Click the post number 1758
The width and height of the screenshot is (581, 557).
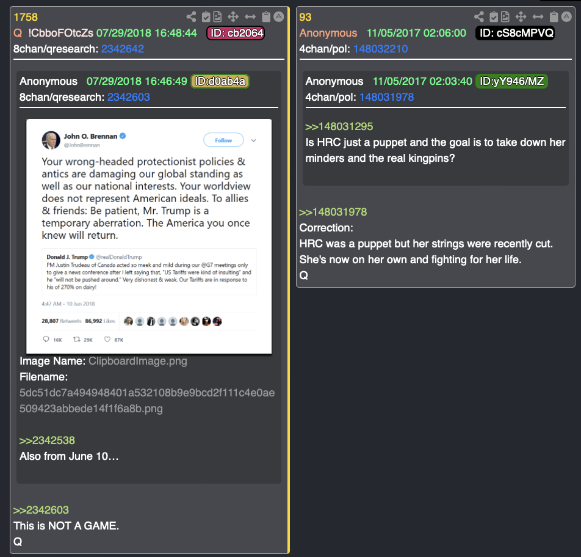[x=26, y=17]
